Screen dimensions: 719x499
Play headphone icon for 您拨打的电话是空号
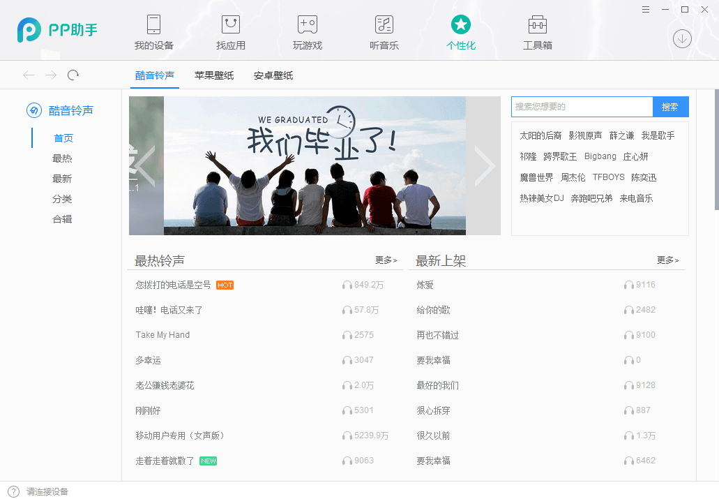[x=347, y=285]
